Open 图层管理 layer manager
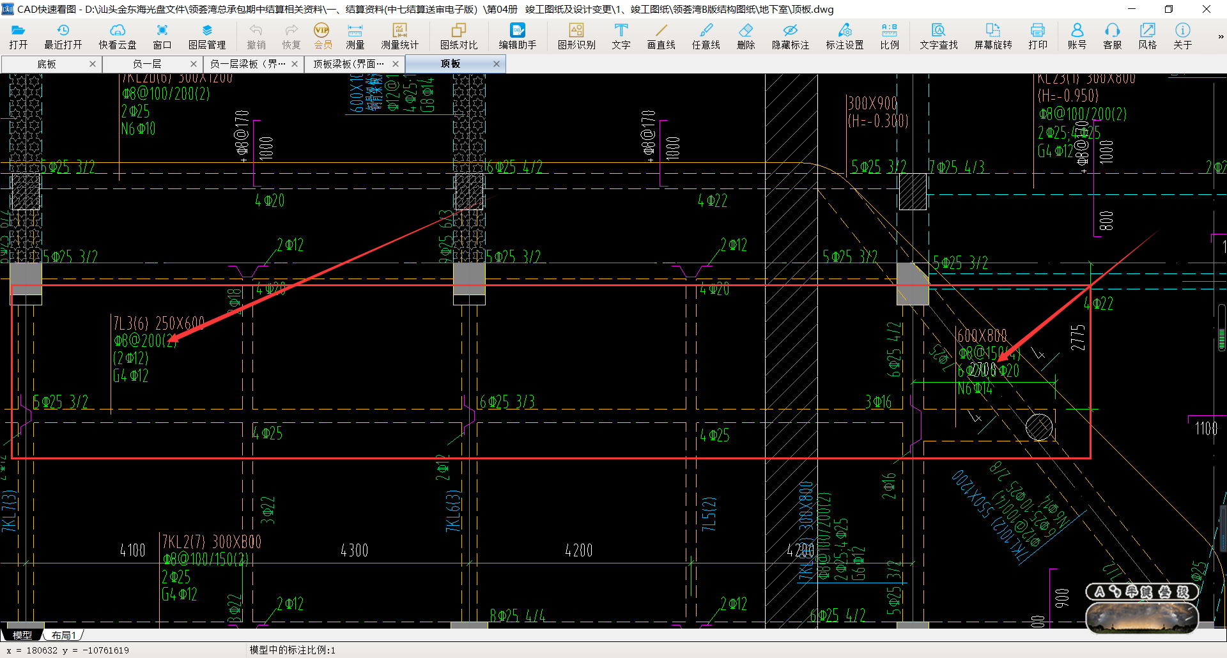Screen dimensions: 1227x658 [207, 36]
